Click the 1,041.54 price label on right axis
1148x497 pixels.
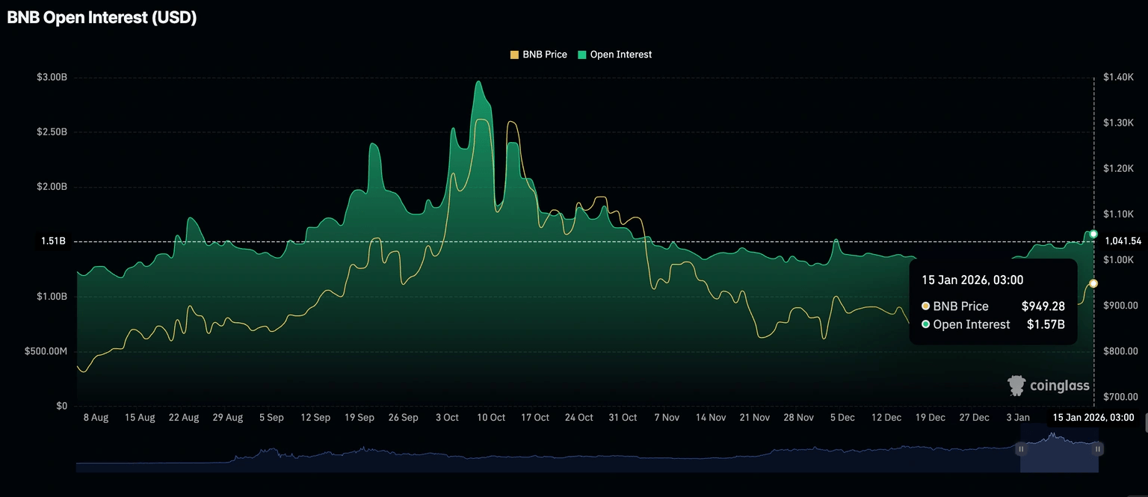click(1125, 241)
